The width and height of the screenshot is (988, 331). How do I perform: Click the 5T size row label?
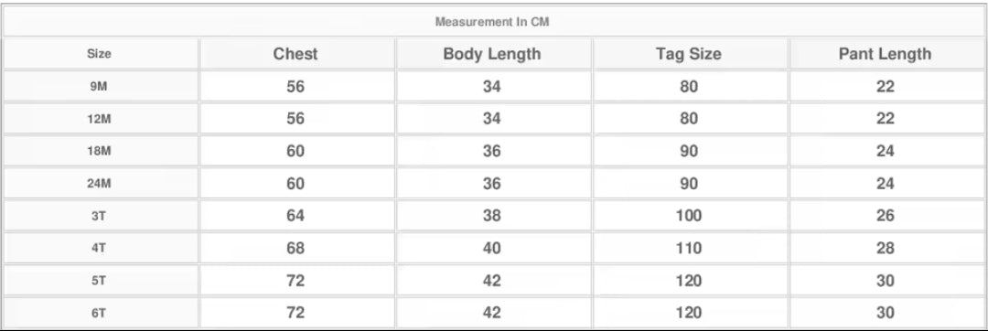(x=99, y=281)
